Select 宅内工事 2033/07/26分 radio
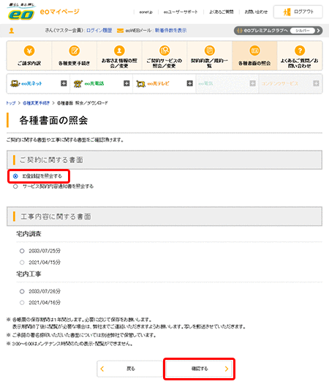Viewport: 329px width, 384px height. (x=22, y=291)
